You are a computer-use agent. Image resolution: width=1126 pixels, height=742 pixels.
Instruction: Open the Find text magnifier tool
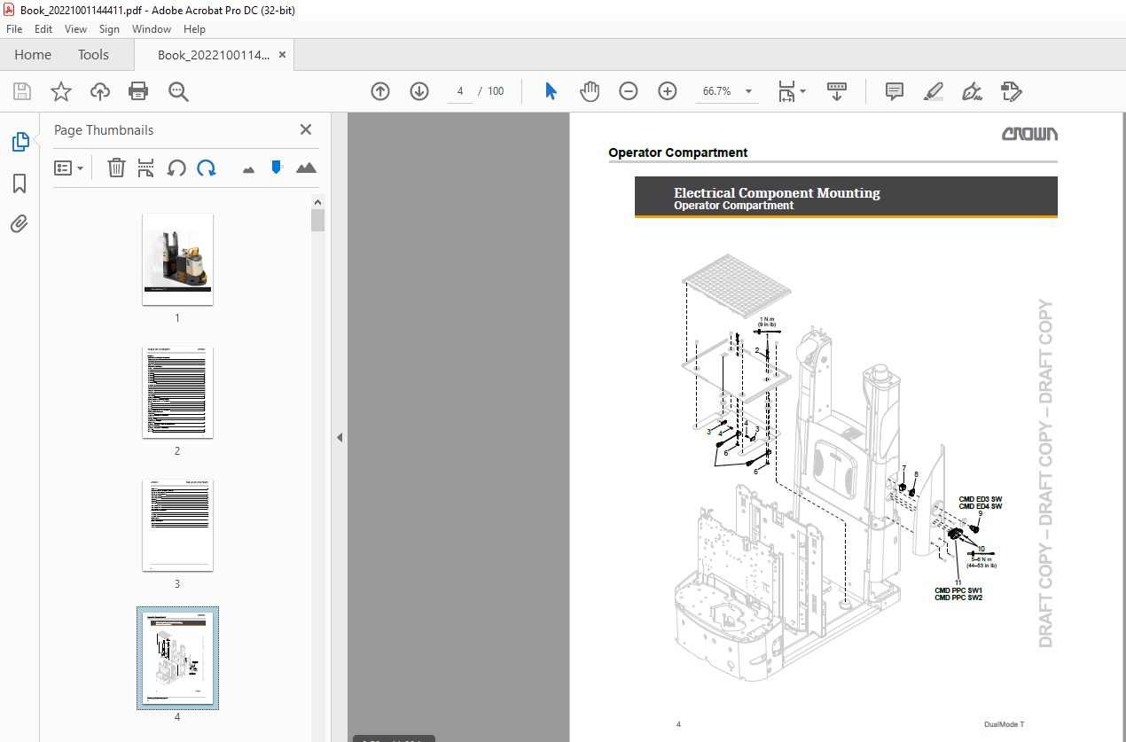(x=178, y=91)
